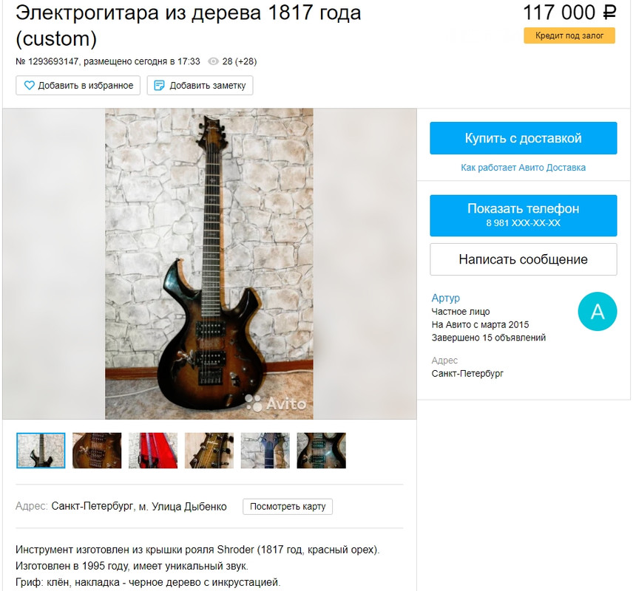The width and height of the screenshot is (633, 591).
Task: Select second thumbnail showing guitar body closeup
Action: pos(97,451)
